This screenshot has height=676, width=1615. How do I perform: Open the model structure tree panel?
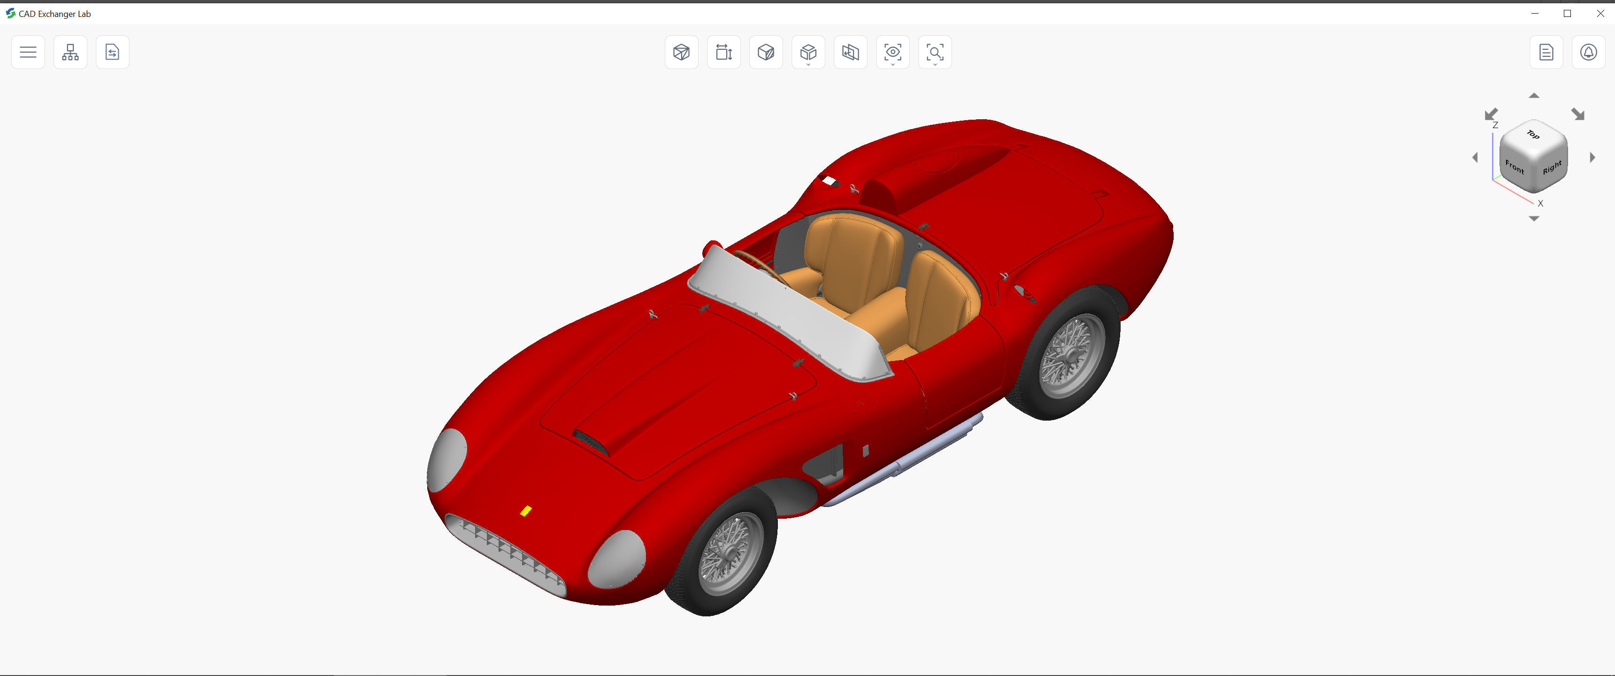(x=70, y=52)
